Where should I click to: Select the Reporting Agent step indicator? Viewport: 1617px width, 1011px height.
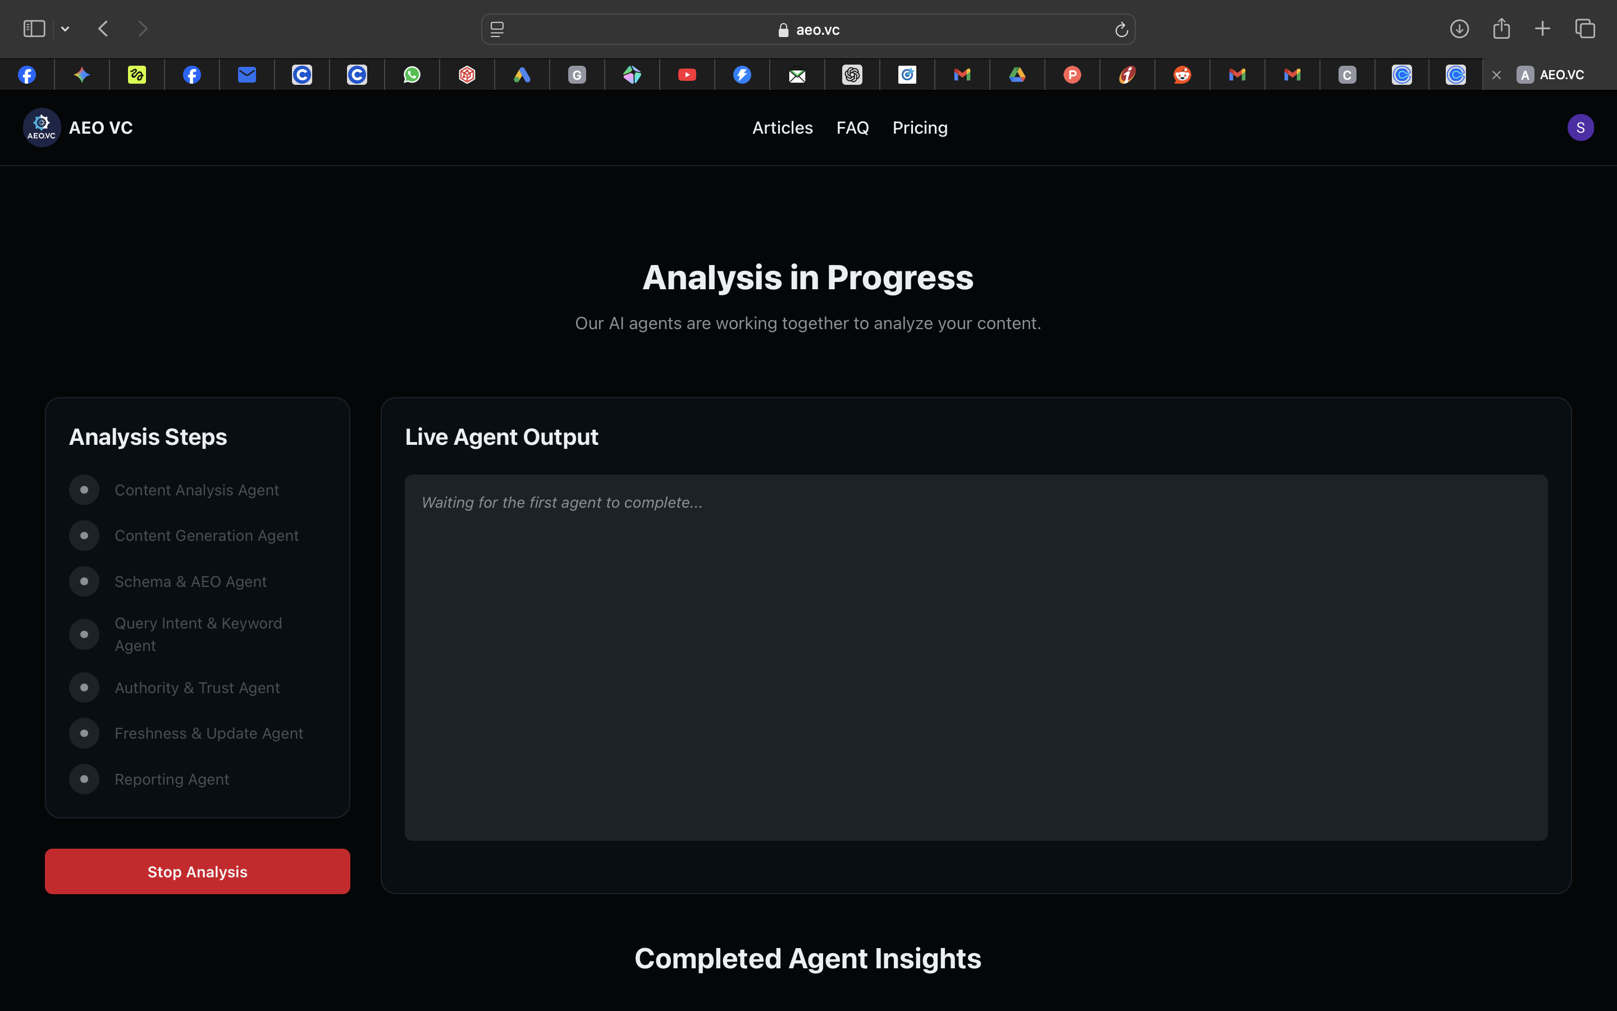coord(84,779)
